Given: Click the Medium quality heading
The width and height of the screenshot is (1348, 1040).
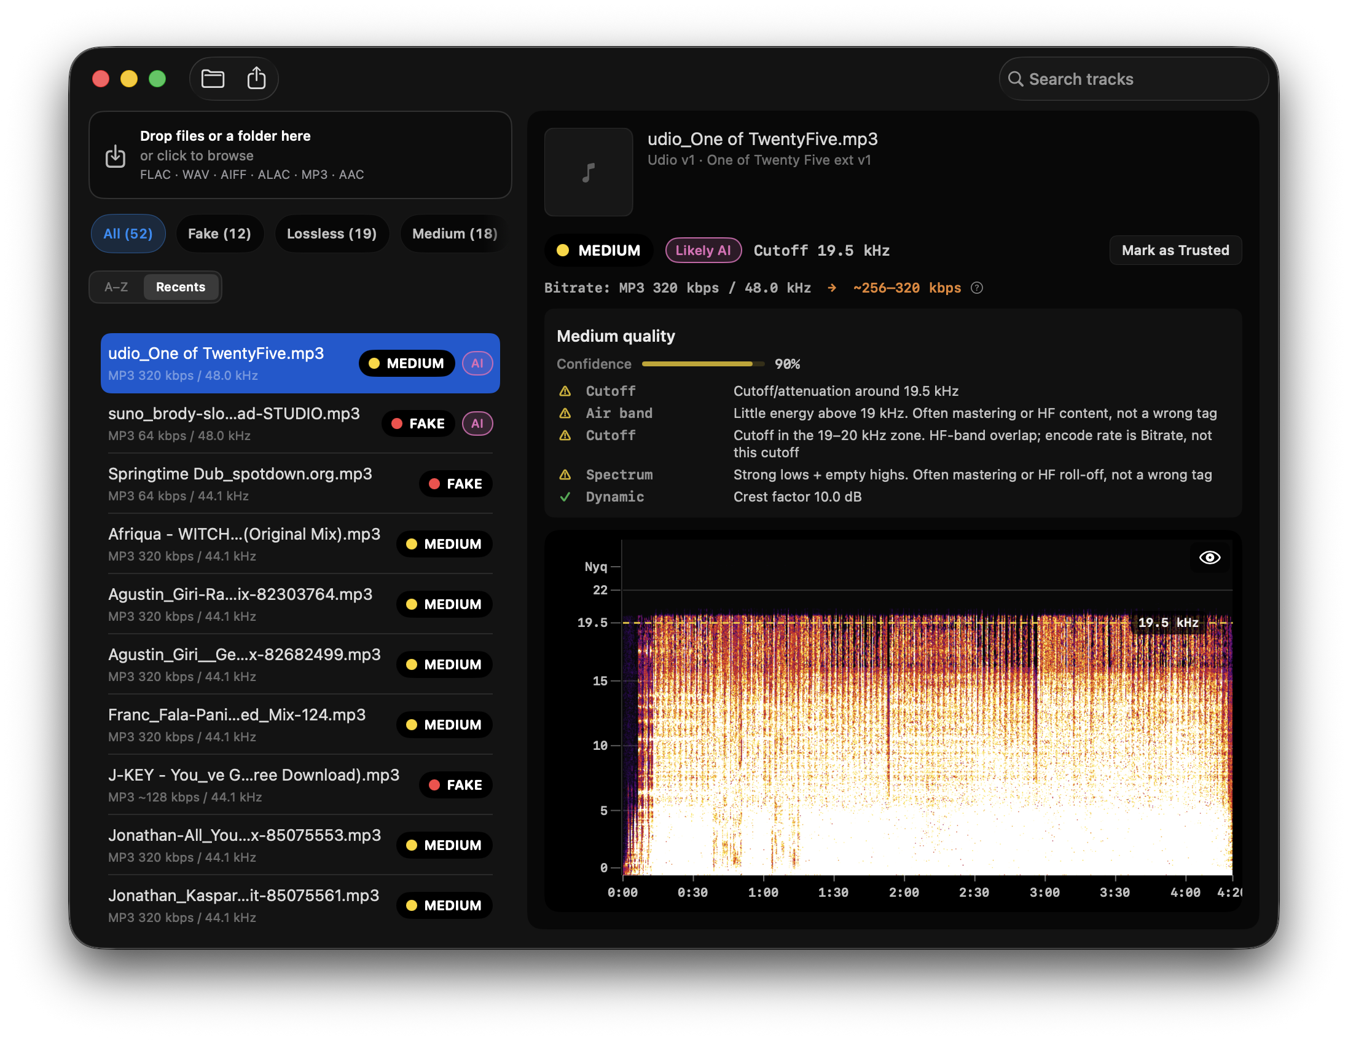Looking at the screenshot, I should (616, 336).
